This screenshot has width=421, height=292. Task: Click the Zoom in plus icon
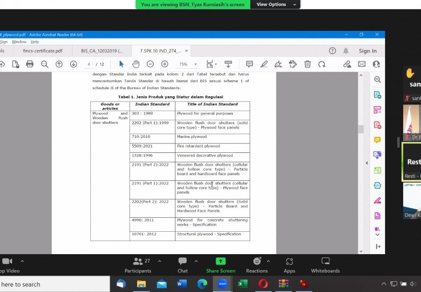164,64
